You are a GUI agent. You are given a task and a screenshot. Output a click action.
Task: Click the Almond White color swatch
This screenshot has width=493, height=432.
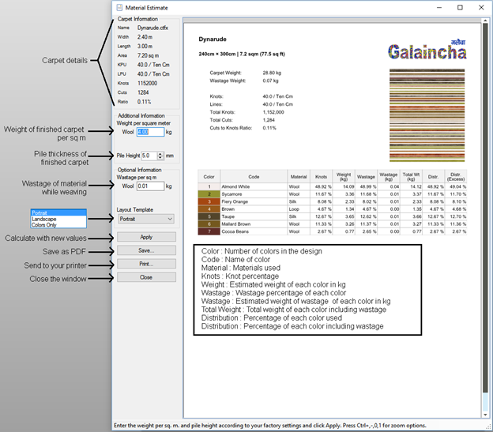pos(209,187)
